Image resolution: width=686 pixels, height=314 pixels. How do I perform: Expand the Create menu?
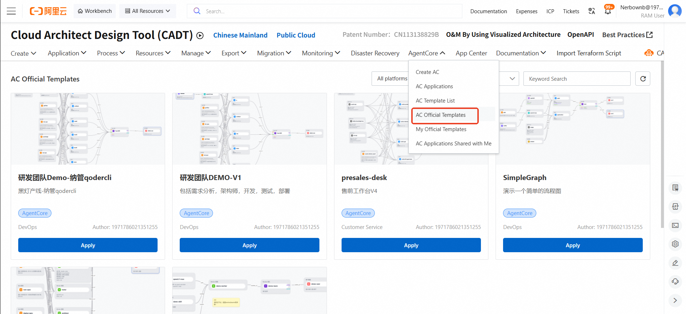point(24,53)
